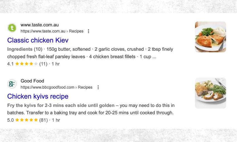
Task: Open the Classic chicken Kiev result
Action: click(38, 40)
